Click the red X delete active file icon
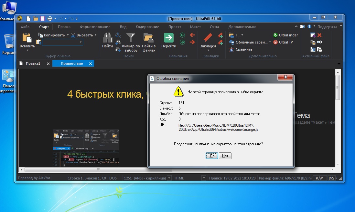355x212 pixels. [x=319, y=35]
